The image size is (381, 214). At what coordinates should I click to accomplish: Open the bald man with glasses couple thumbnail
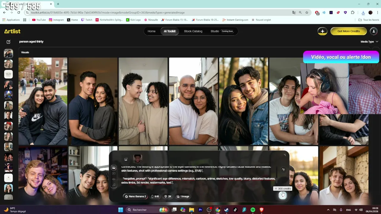[193, 101]
